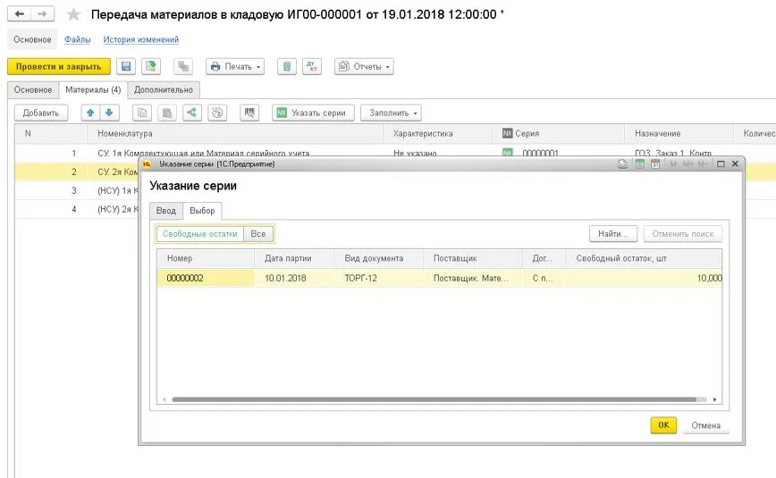Open the История изменений link
This screenshot has height=478, width=776.
141,39
